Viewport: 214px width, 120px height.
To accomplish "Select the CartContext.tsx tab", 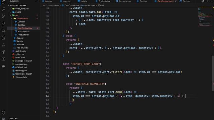I will click(164, 1).
